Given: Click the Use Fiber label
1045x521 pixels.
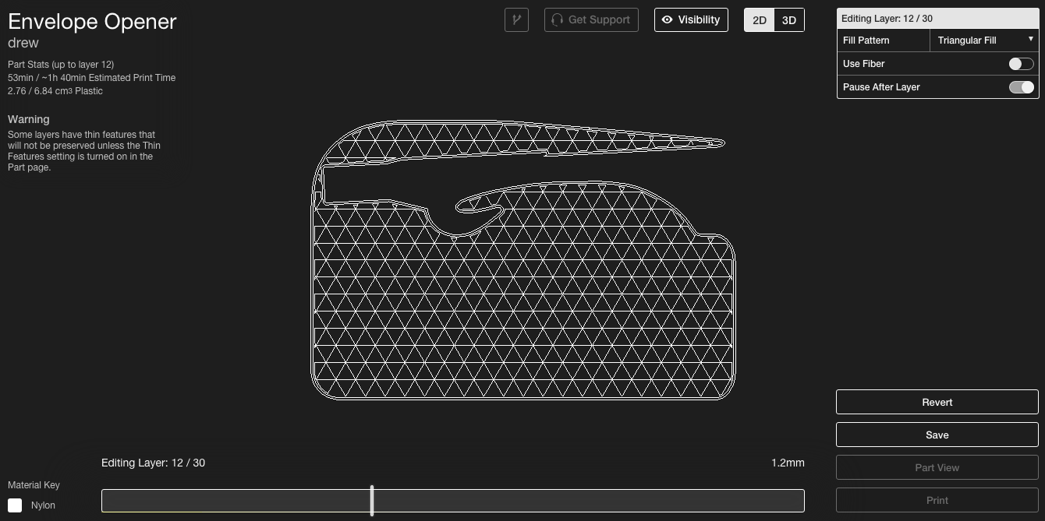Looking at the screenshot, I should tap(863, 64).
